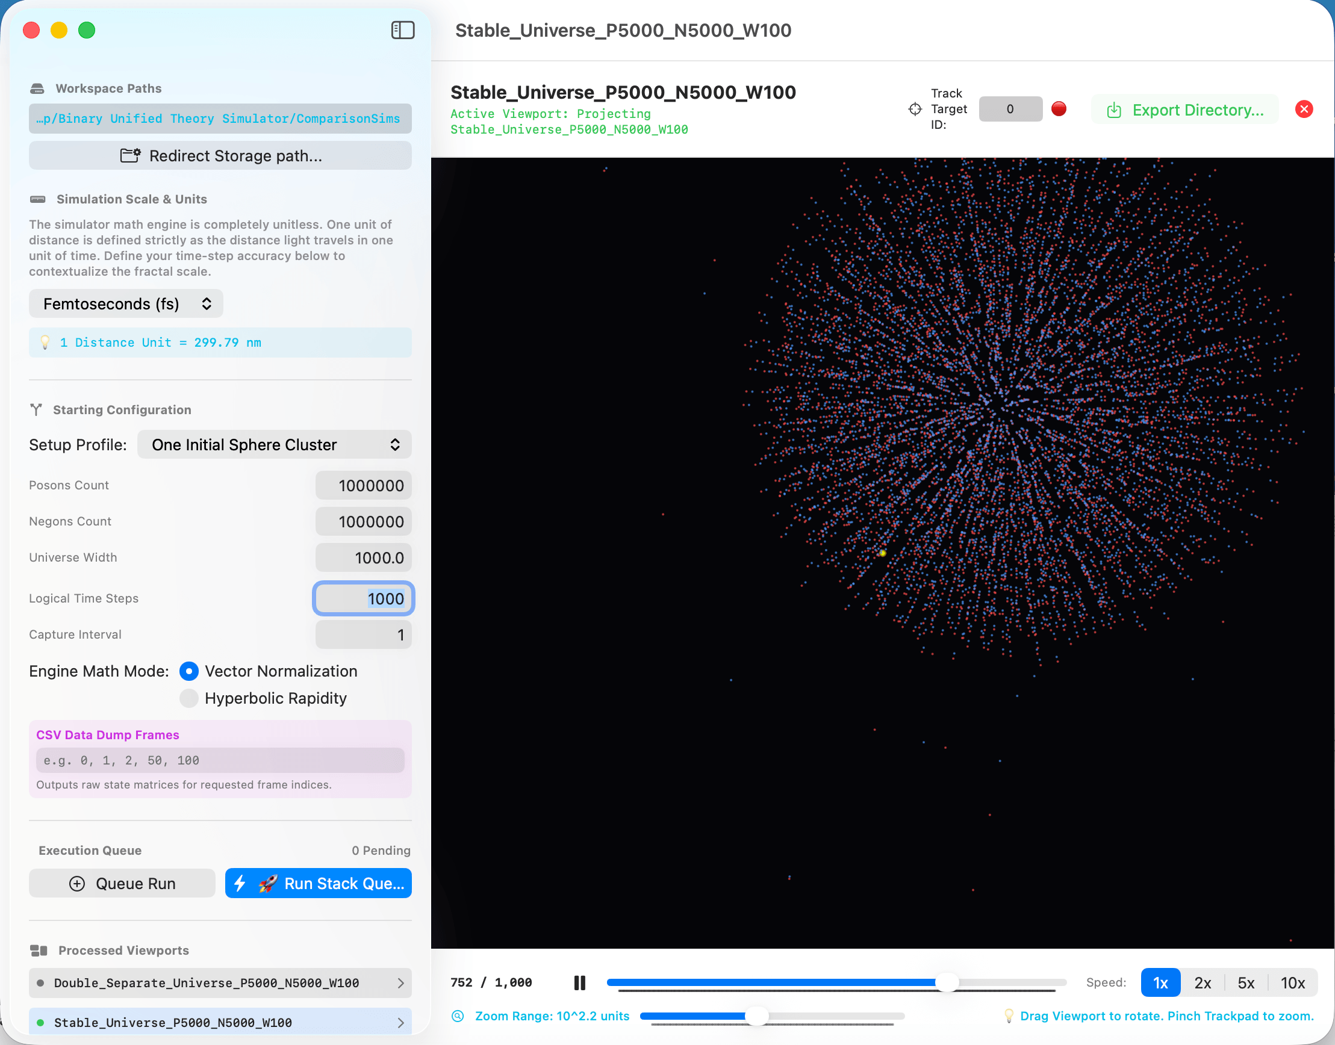Click the track target crosshair icon
Viewport: 1335px width, 1045px height.
915,109
